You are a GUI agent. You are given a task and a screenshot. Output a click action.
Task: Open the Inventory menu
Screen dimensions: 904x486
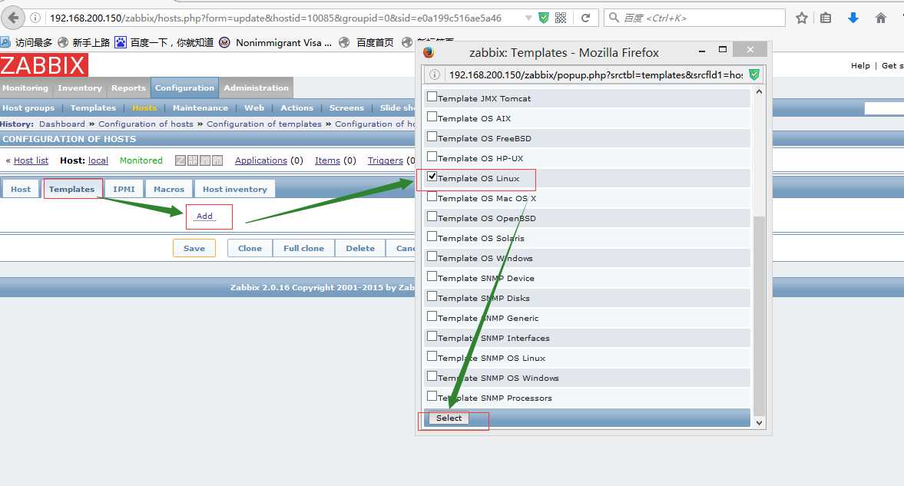tap(80, 88)
